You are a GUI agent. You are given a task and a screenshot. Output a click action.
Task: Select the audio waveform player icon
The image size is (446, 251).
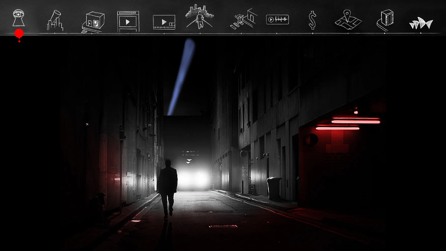pyautogui.click(x=277, y=20)
